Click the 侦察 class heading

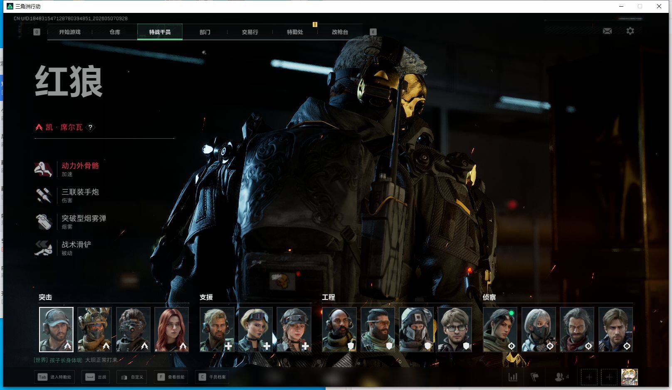tap(489, 297)
